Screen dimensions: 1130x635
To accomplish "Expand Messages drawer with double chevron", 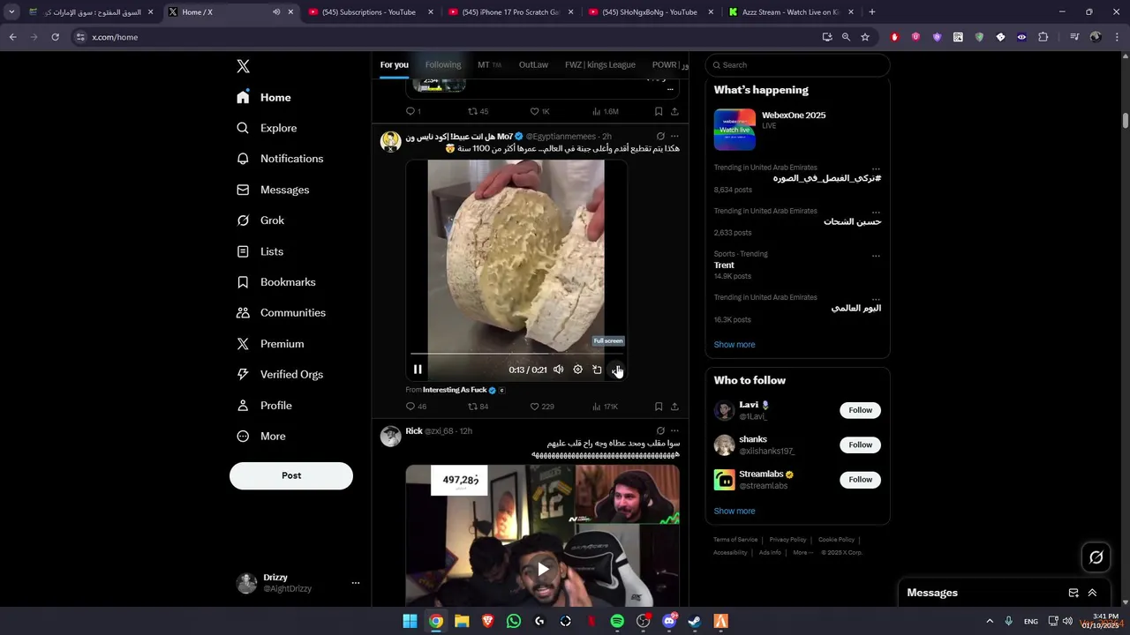I will (x=1092, y=593).
